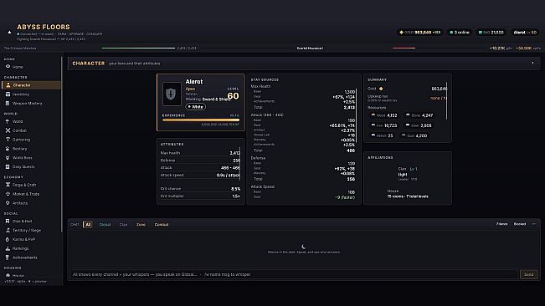Image resolution: width=545 pixels, height=306 pixels.
Task: Click the green player HP bar
Action: [x=138, y=48]
